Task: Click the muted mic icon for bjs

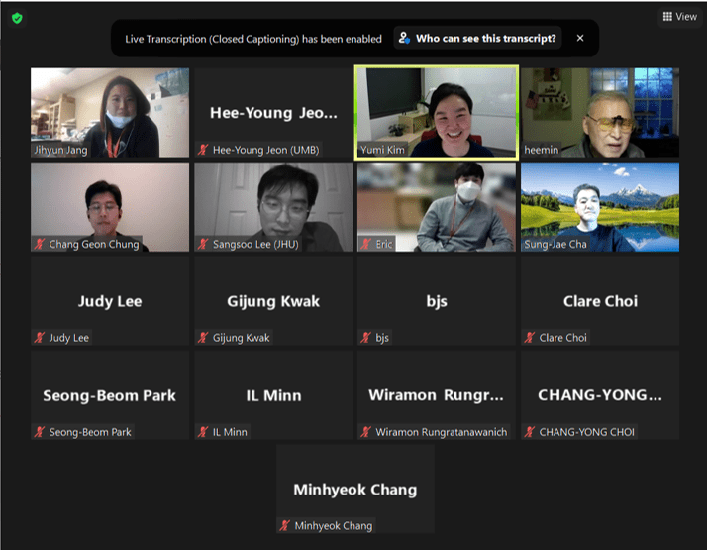Action: click(x=365, y=338)
